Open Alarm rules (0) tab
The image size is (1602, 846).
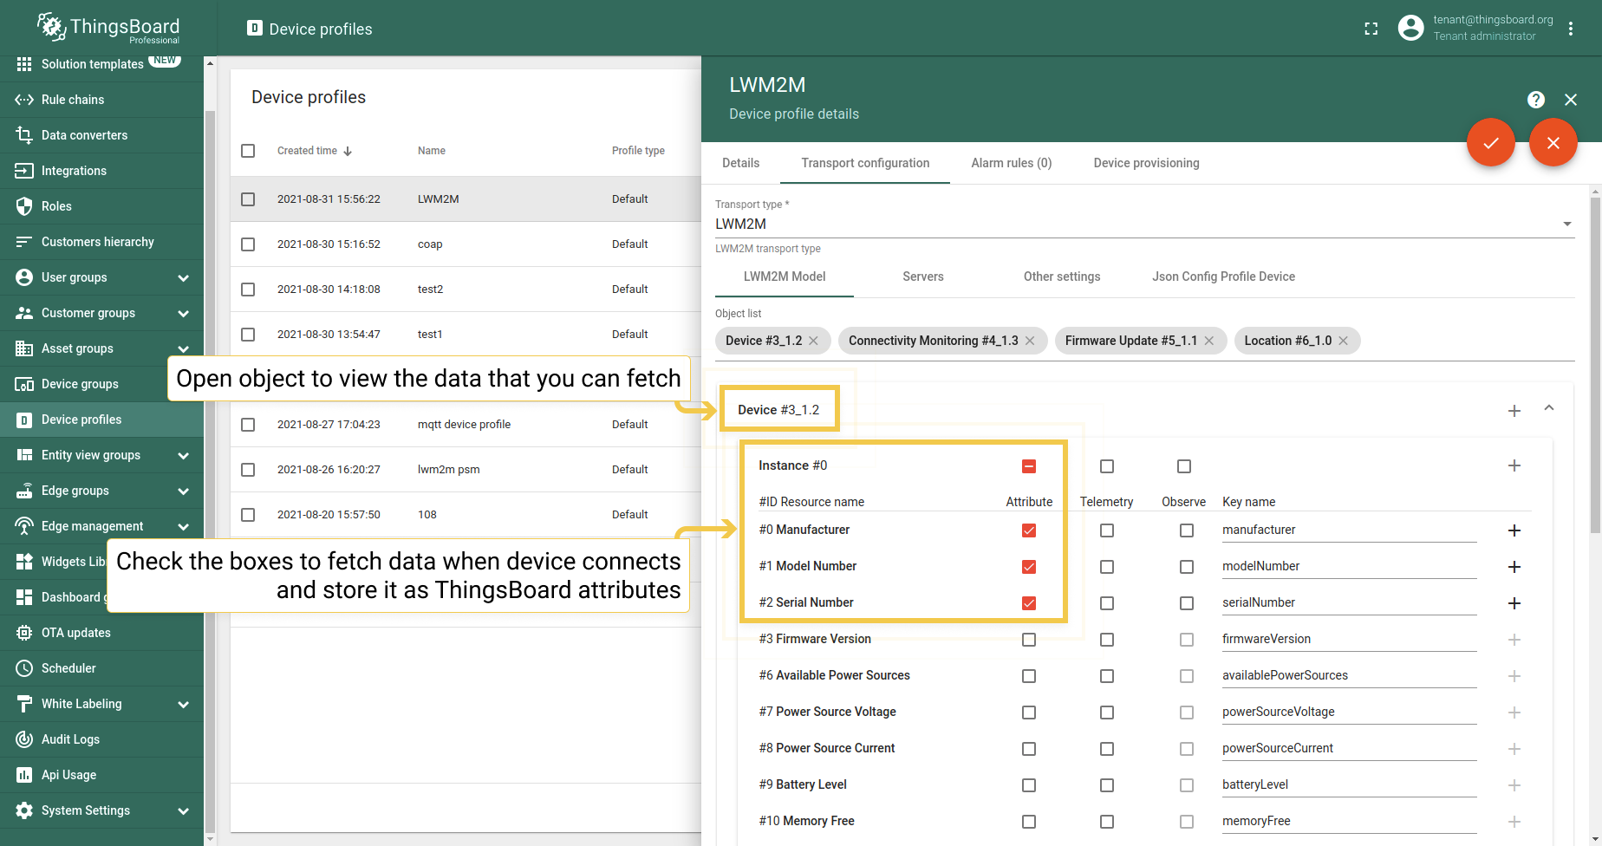(x=1011, y=163)
